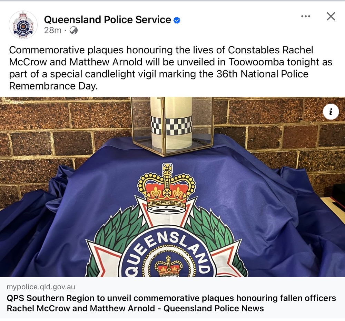This screenshot has height=321, width=345.
Task: Open Queensland Police Service page name
Action: point(107,20)
